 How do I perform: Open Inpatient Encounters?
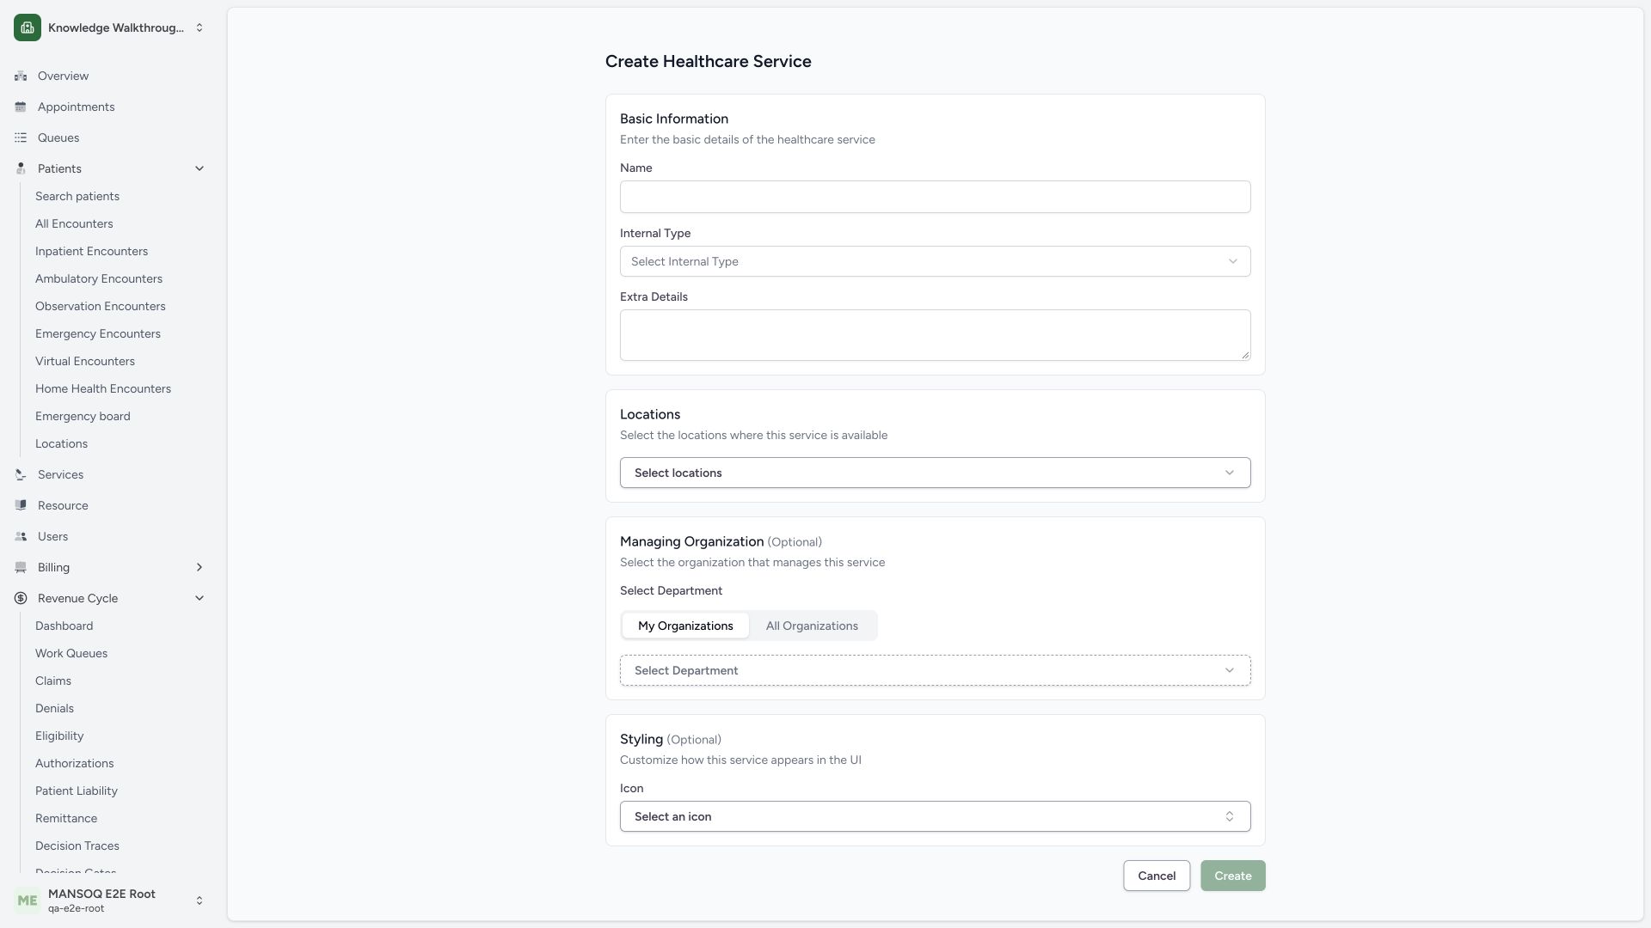(91, 251)
